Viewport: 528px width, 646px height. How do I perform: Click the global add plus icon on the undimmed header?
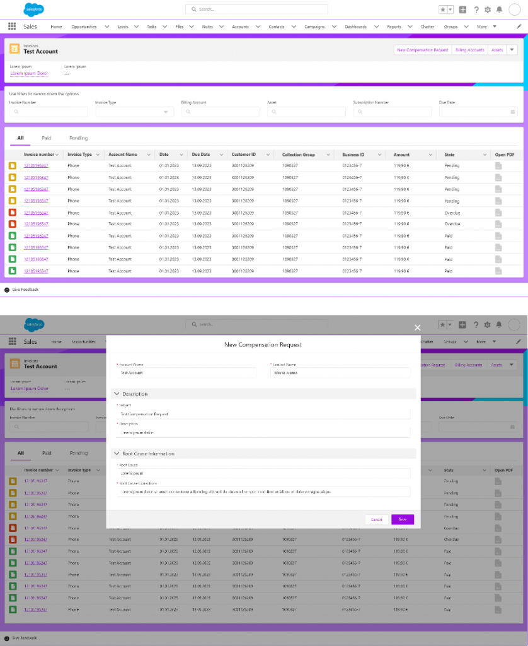(463, 9)
